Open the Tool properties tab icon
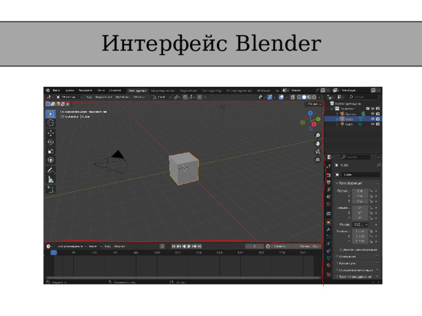The width and height of the screenshot is (422, 316). point(328,166)
